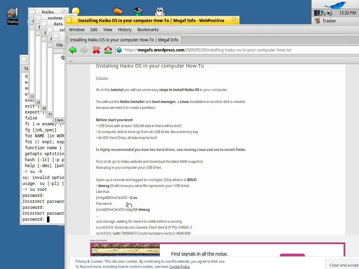359x269 pixels.
Task: Click 'Before start you need:' bold text
Action: 115,120
